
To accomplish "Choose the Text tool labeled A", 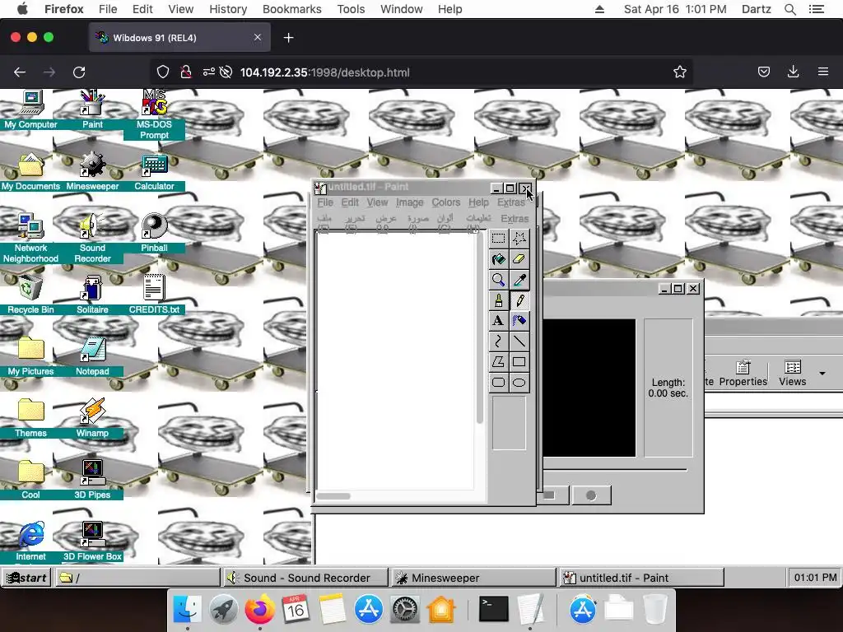I will point(498,321).
